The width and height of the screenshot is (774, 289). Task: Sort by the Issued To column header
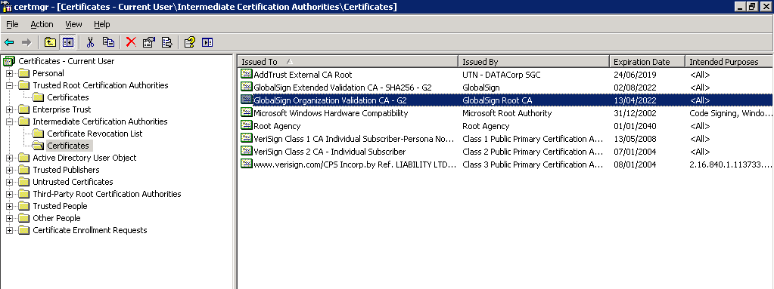[348, 62]
